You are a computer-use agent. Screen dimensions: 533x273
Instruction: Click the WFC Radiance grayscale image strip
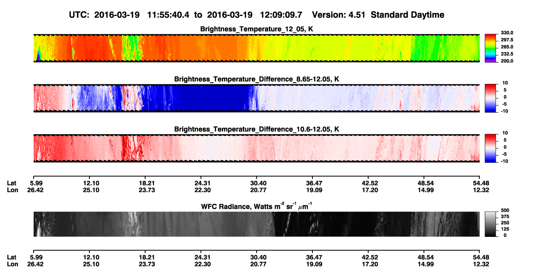click(257, 224)
